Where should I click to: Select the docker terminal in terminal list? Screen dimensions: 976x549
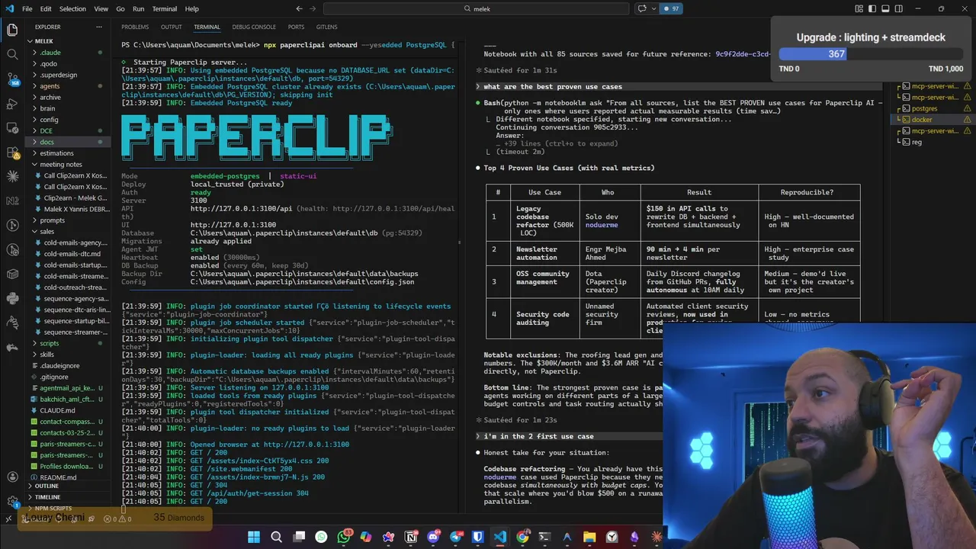932,120
